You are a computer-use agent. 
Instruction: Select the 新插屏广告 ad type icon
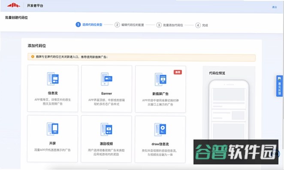(x=160, y=79)
